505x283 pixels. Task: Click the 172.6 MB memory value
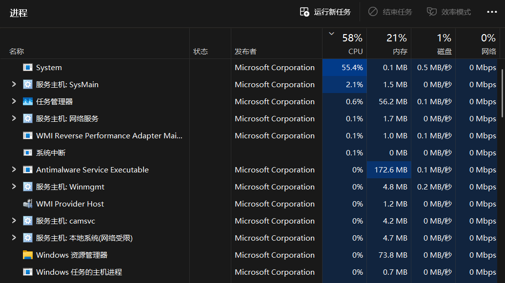coord(391,170)
